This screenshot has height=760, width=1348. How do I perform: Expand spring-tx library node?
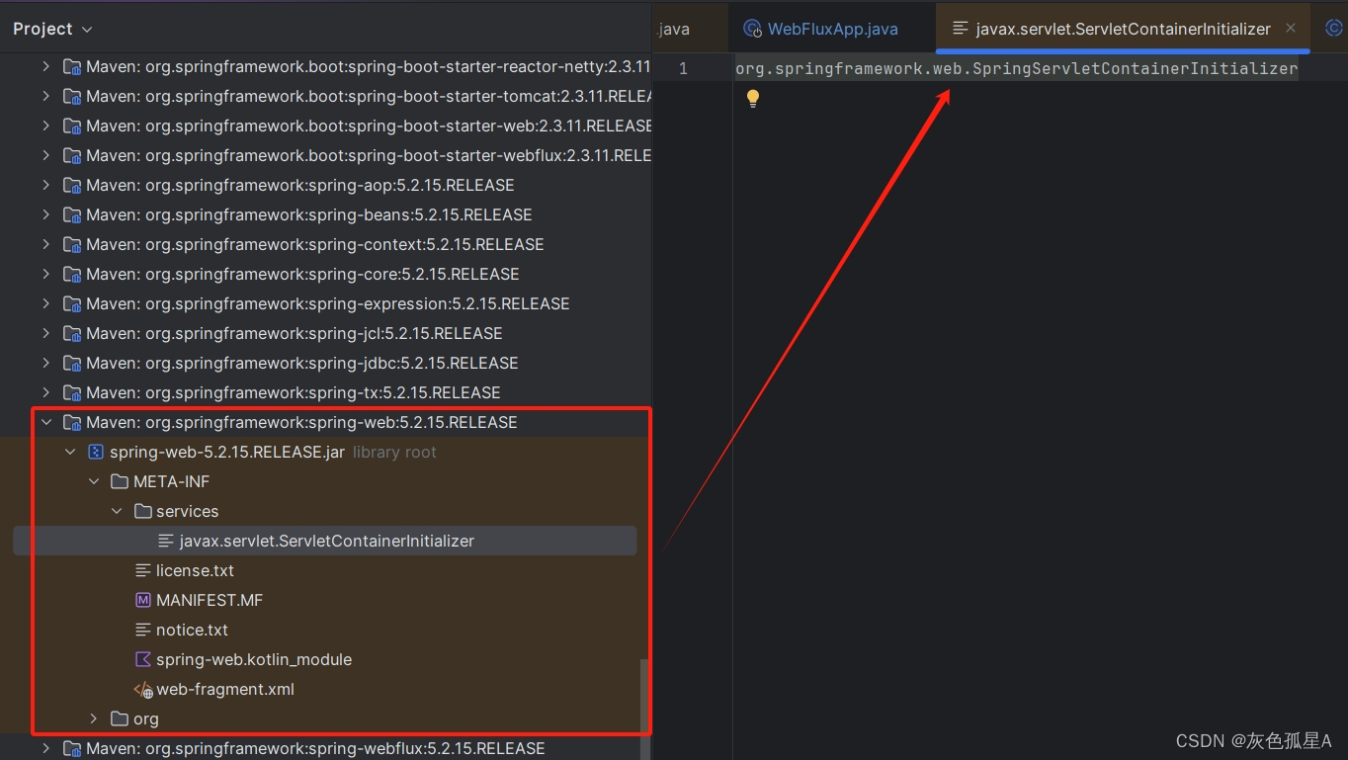click(x=45, y=392)
